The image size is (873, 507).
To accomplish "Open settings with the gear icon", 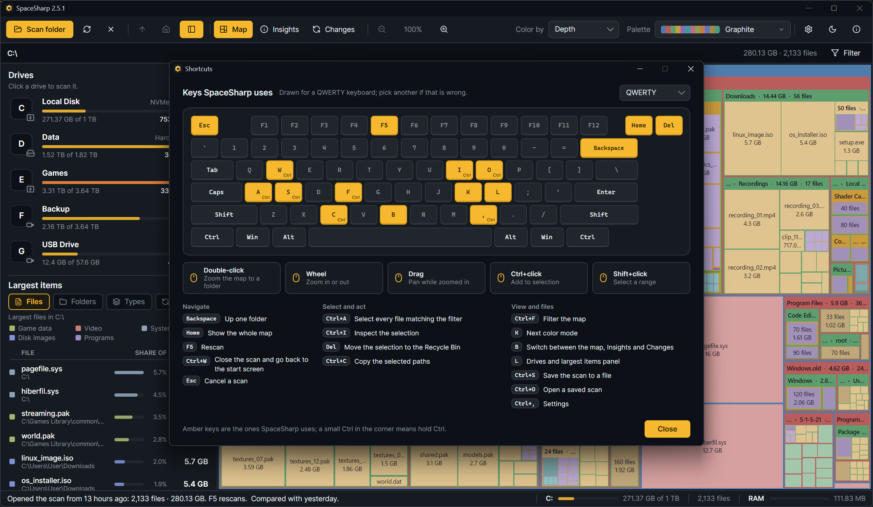I will (x=808, y=29).
